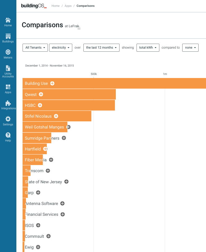206x252 pixels.
Task: Expand the HSBC row plus icon
Action: tap(40, 105)
